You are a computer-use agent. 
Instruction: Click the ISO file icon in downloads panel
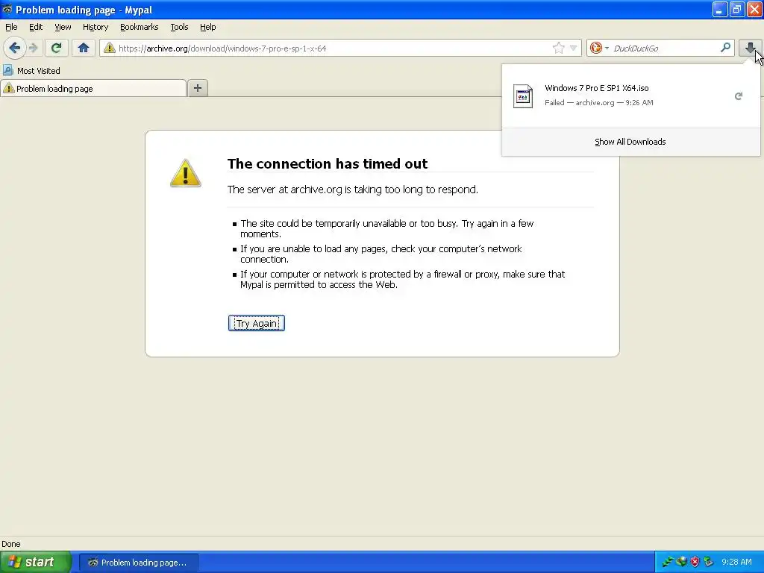click(x=523, y=96)
